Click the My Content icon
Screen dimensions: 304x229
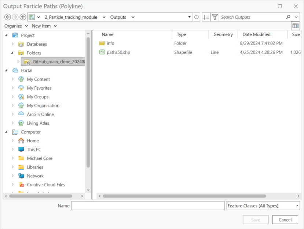coord(21,79)
